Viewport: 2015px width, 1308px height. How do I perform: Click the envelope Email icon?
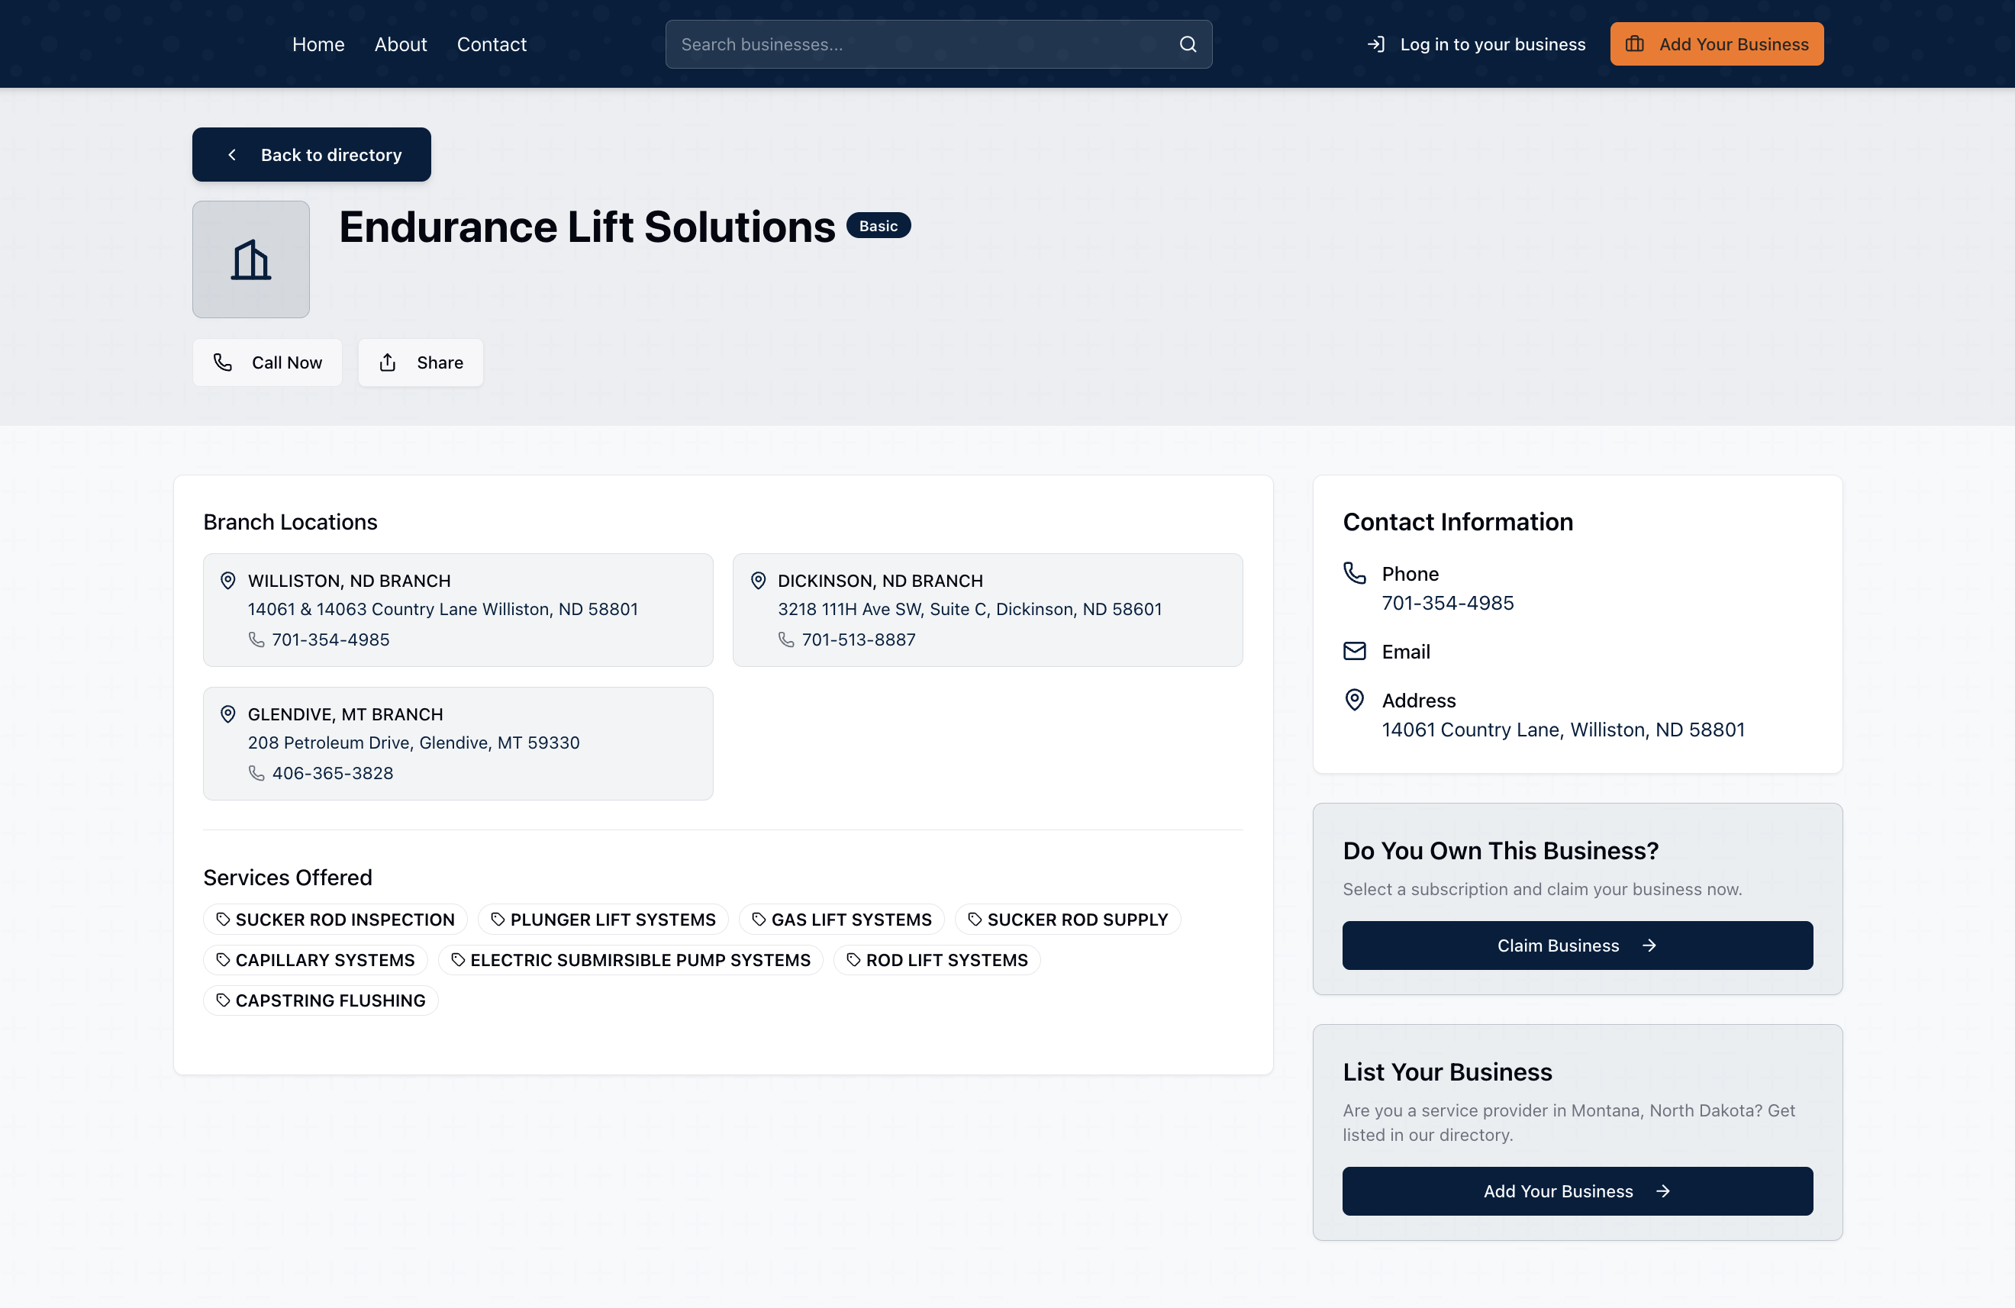[1355, 651]
